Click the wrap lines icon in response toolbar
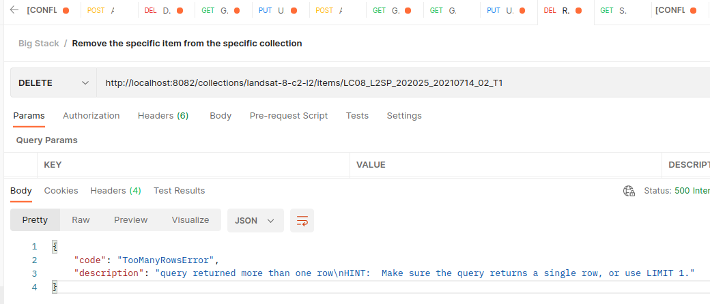Image resolution: width=710 pixels, height=304 pixels. click(302, 220)
